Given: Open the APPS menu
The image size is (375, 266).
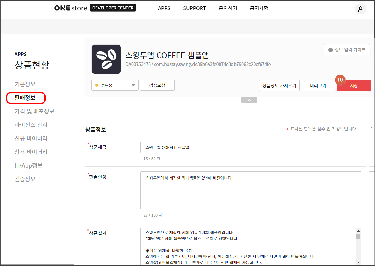Looking at the screenshot, I should (164, 8).
